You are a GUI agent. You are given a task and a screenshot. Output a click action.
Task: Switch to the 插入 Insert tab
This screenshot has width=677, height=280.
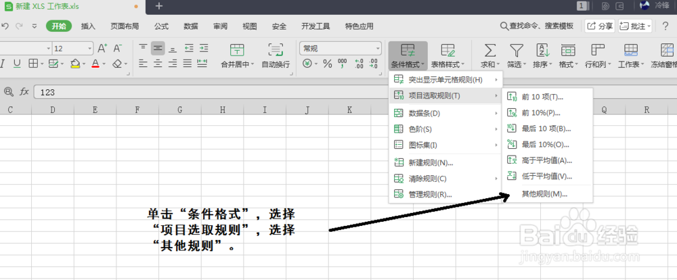[88, 26]
